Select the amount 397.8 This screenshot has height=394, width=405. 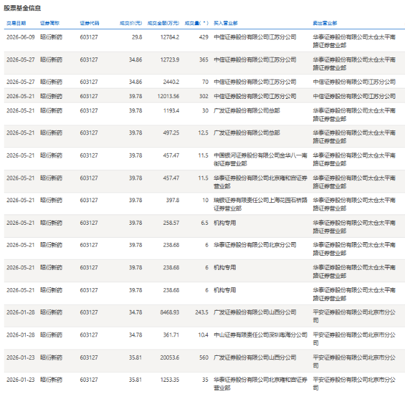click(x=173, y=200)
